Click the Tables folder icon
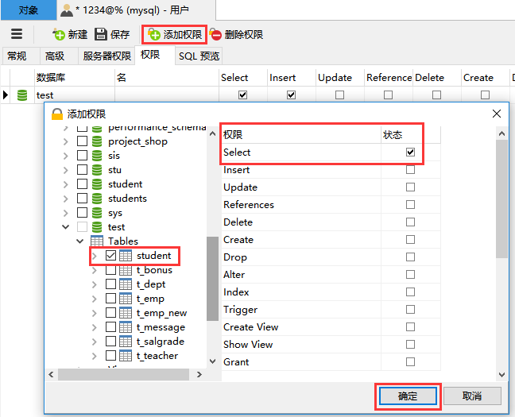The height and width of the screenshot is (417, 515). pos(97,241)
